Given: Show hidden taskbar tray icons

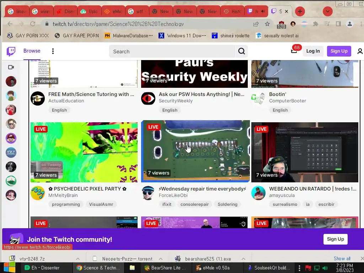Looking at the screenshot, I should point(299,268).
